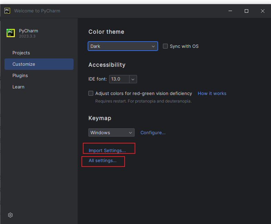Enable Sync with OS checkbox
The width and height of the screenshot is (271, 224).
tap(165, 46)
